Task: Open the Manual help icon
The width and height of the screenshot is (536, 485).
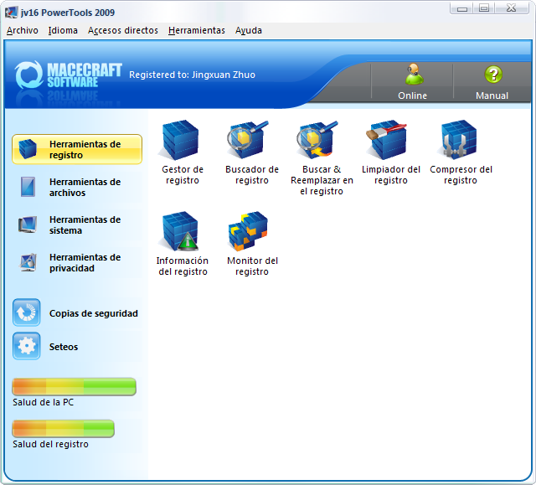Action: 492,75
